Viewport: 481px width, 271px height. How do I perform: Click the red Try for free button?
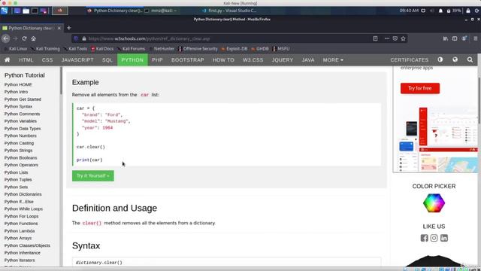coord(420,88)
